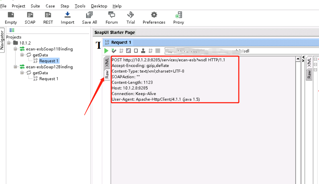Image resolution: width=319 pixels, height=184 pixels.
Task: Click the POST request line in the raw view
Action: (x=168, y=60)
